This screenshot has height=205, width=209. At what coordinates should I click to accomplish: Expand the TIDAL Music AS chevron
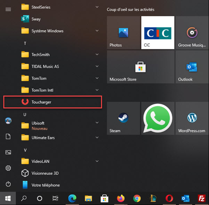[97, 66]
